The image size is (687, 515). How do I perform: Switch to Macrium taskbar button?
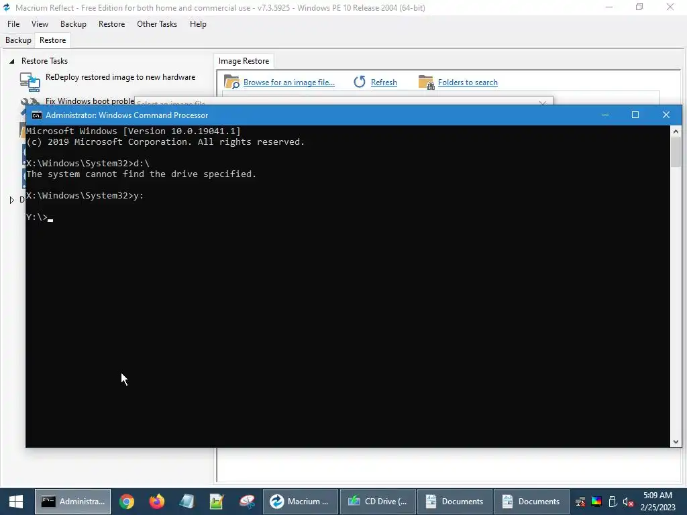click(300, 502)
